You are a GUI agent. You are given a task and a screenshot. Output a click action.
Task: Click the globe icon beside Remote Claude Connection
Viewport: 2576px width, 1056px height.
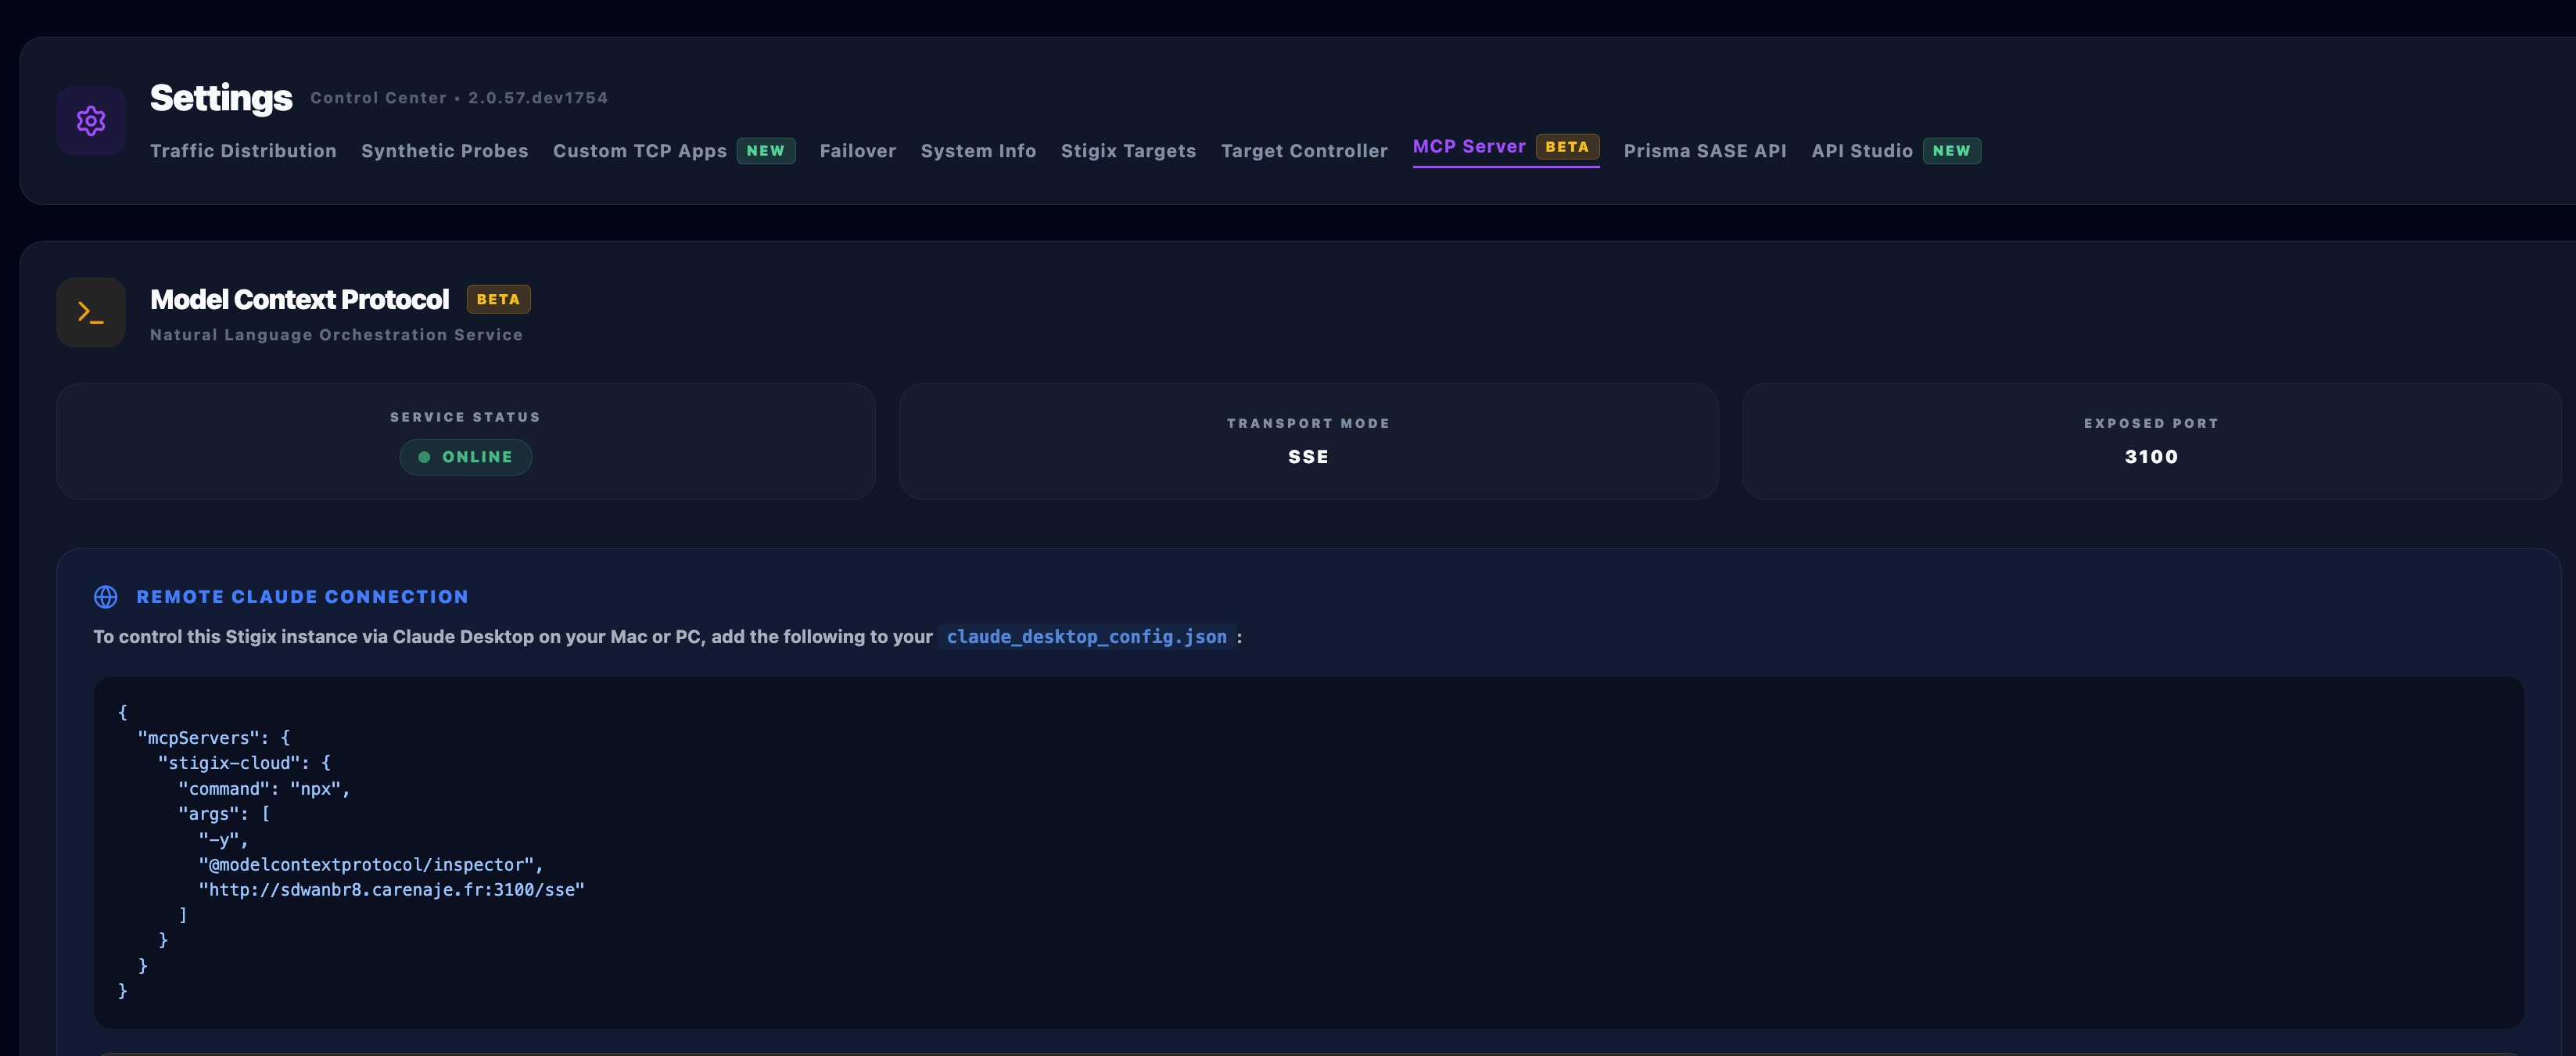click(x=106, y=597)
